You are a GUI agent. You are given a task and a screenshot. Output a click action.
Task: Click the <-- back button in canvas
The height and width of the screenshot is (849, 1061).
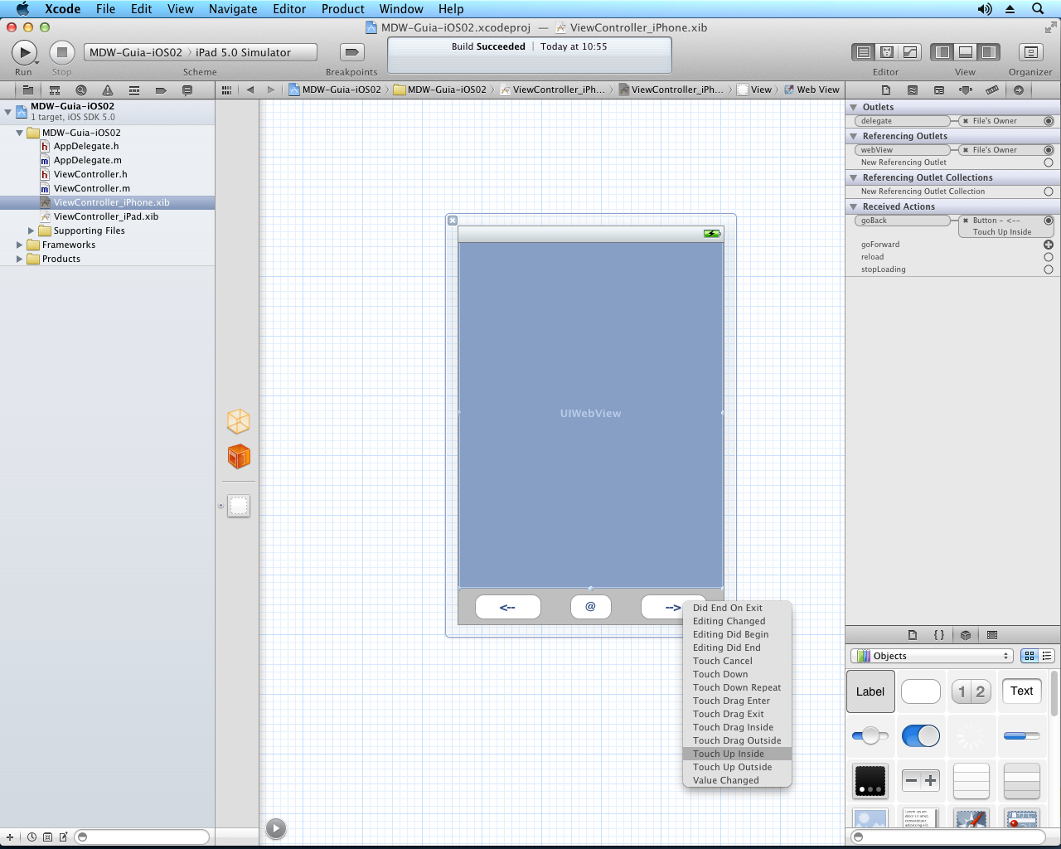tap(508, 607)
